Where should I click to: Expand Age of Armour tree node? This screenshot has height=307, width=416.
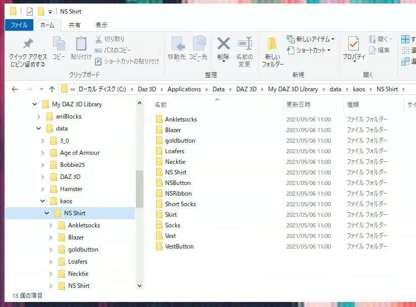tap(43, 153)
